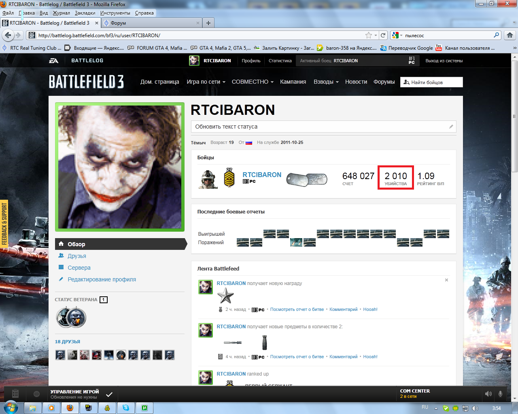Click the RTCIBARON soldier portrait image

tap(208, 178)
